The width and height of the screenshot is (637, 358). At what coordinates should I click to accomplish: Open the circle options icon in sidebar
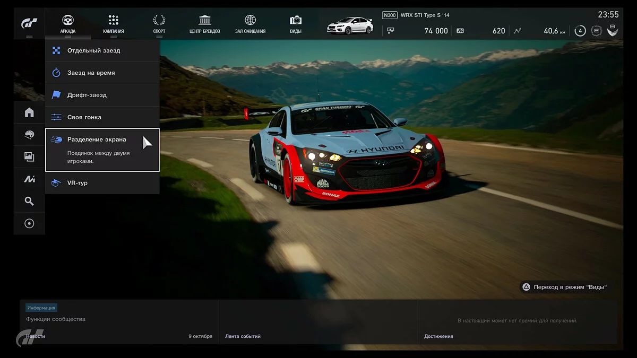pos(29,223)
